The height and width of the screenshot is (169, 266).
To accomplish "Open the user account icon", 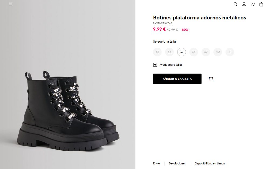I will [x=244, y=4].
